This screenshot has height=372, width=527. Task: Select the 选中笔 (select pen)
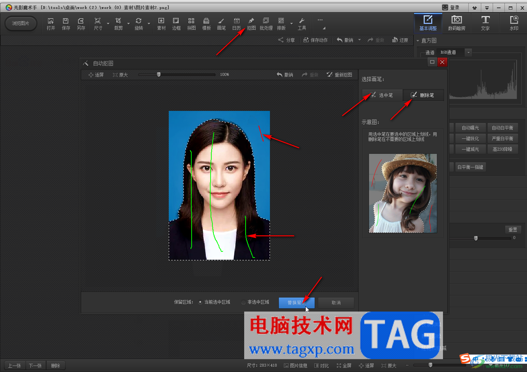(x=382, y=95)
